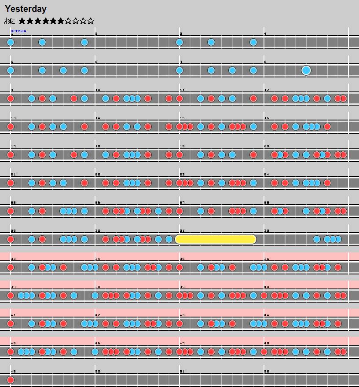Image resolution: width=359 pixels, height=387 pixels.
Task: Select the yellow drumroll bar in measure 31
Action: click(x=216, y=239)
